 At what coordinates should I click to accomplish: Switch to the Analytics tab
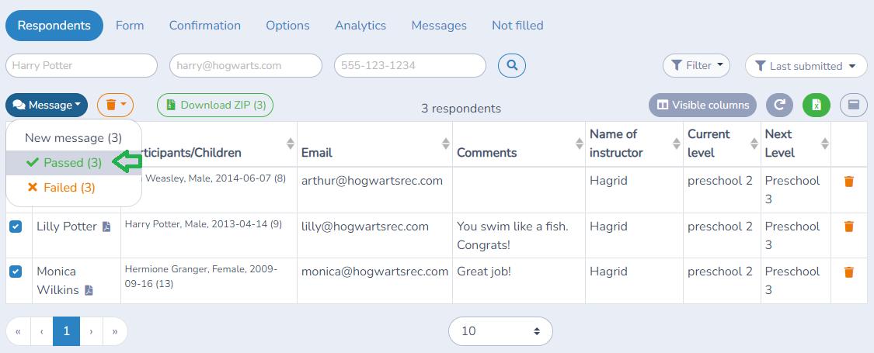(x=360, y=26)
